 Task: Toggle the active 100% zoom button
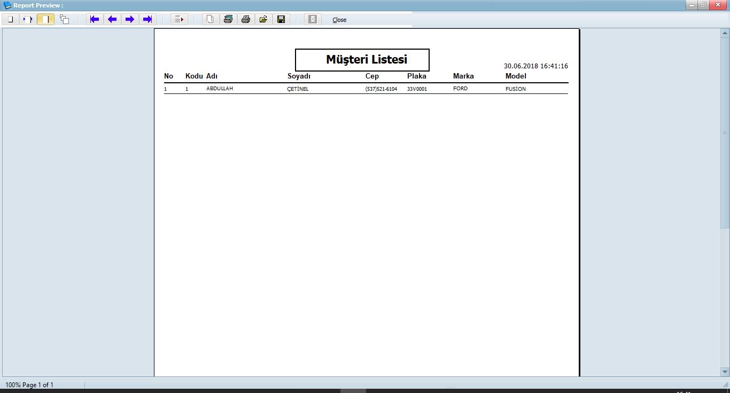(x=46, y=20)
